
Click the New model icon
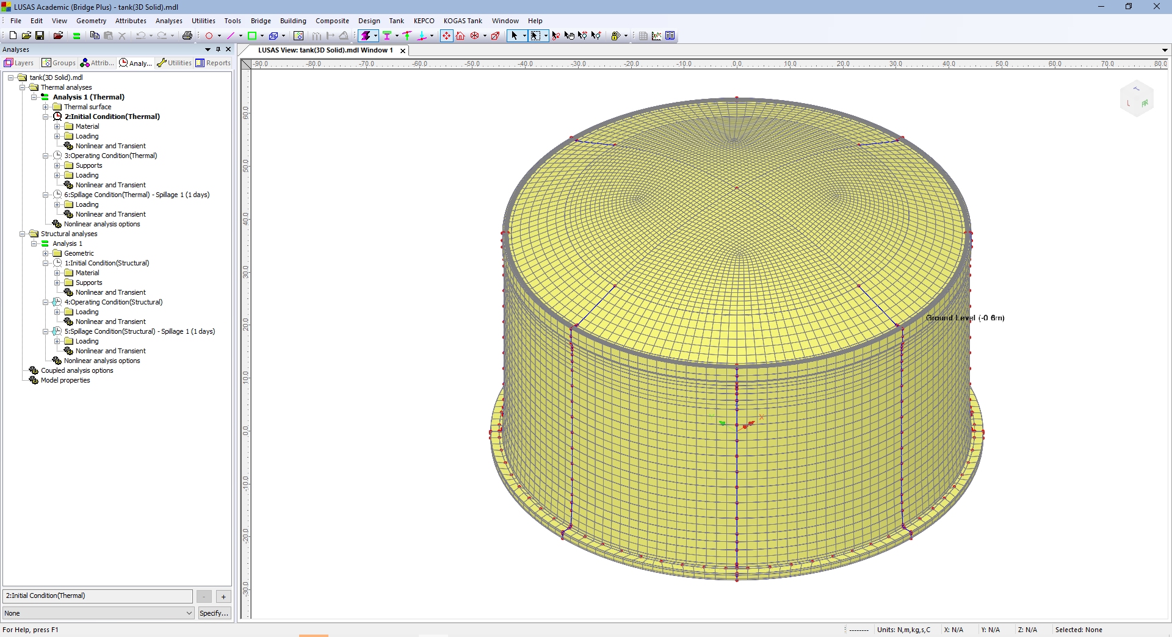click(x=13, y=36)
